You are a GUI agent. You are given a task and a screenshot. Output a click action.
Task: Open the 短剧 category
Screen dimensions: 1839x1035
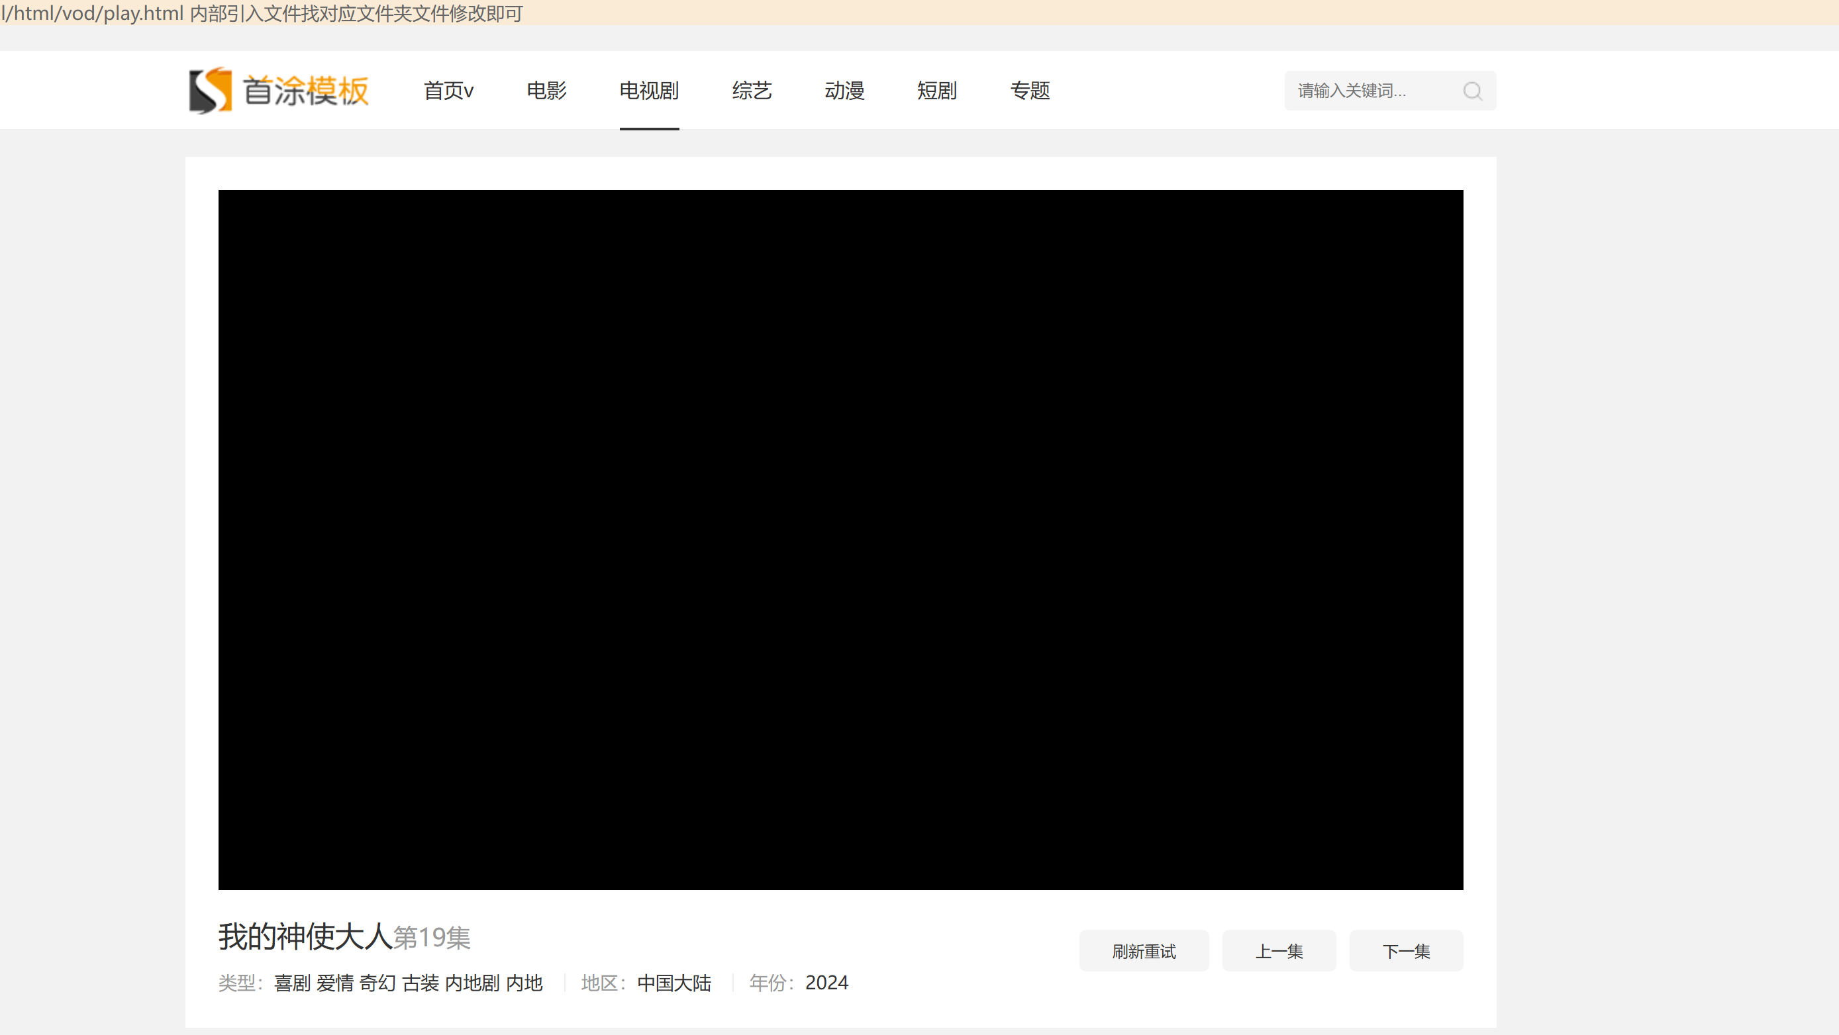tap(936, 91)
